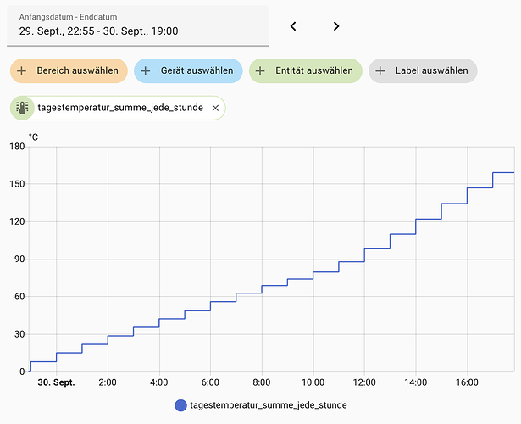
Task: Click the Anfangsdatum - Enddatum label
Action: pos(68,17)
